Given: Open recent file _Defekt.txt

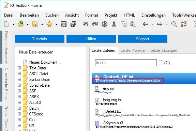Looking at the screenshot, I should click(x=144, y=113).
